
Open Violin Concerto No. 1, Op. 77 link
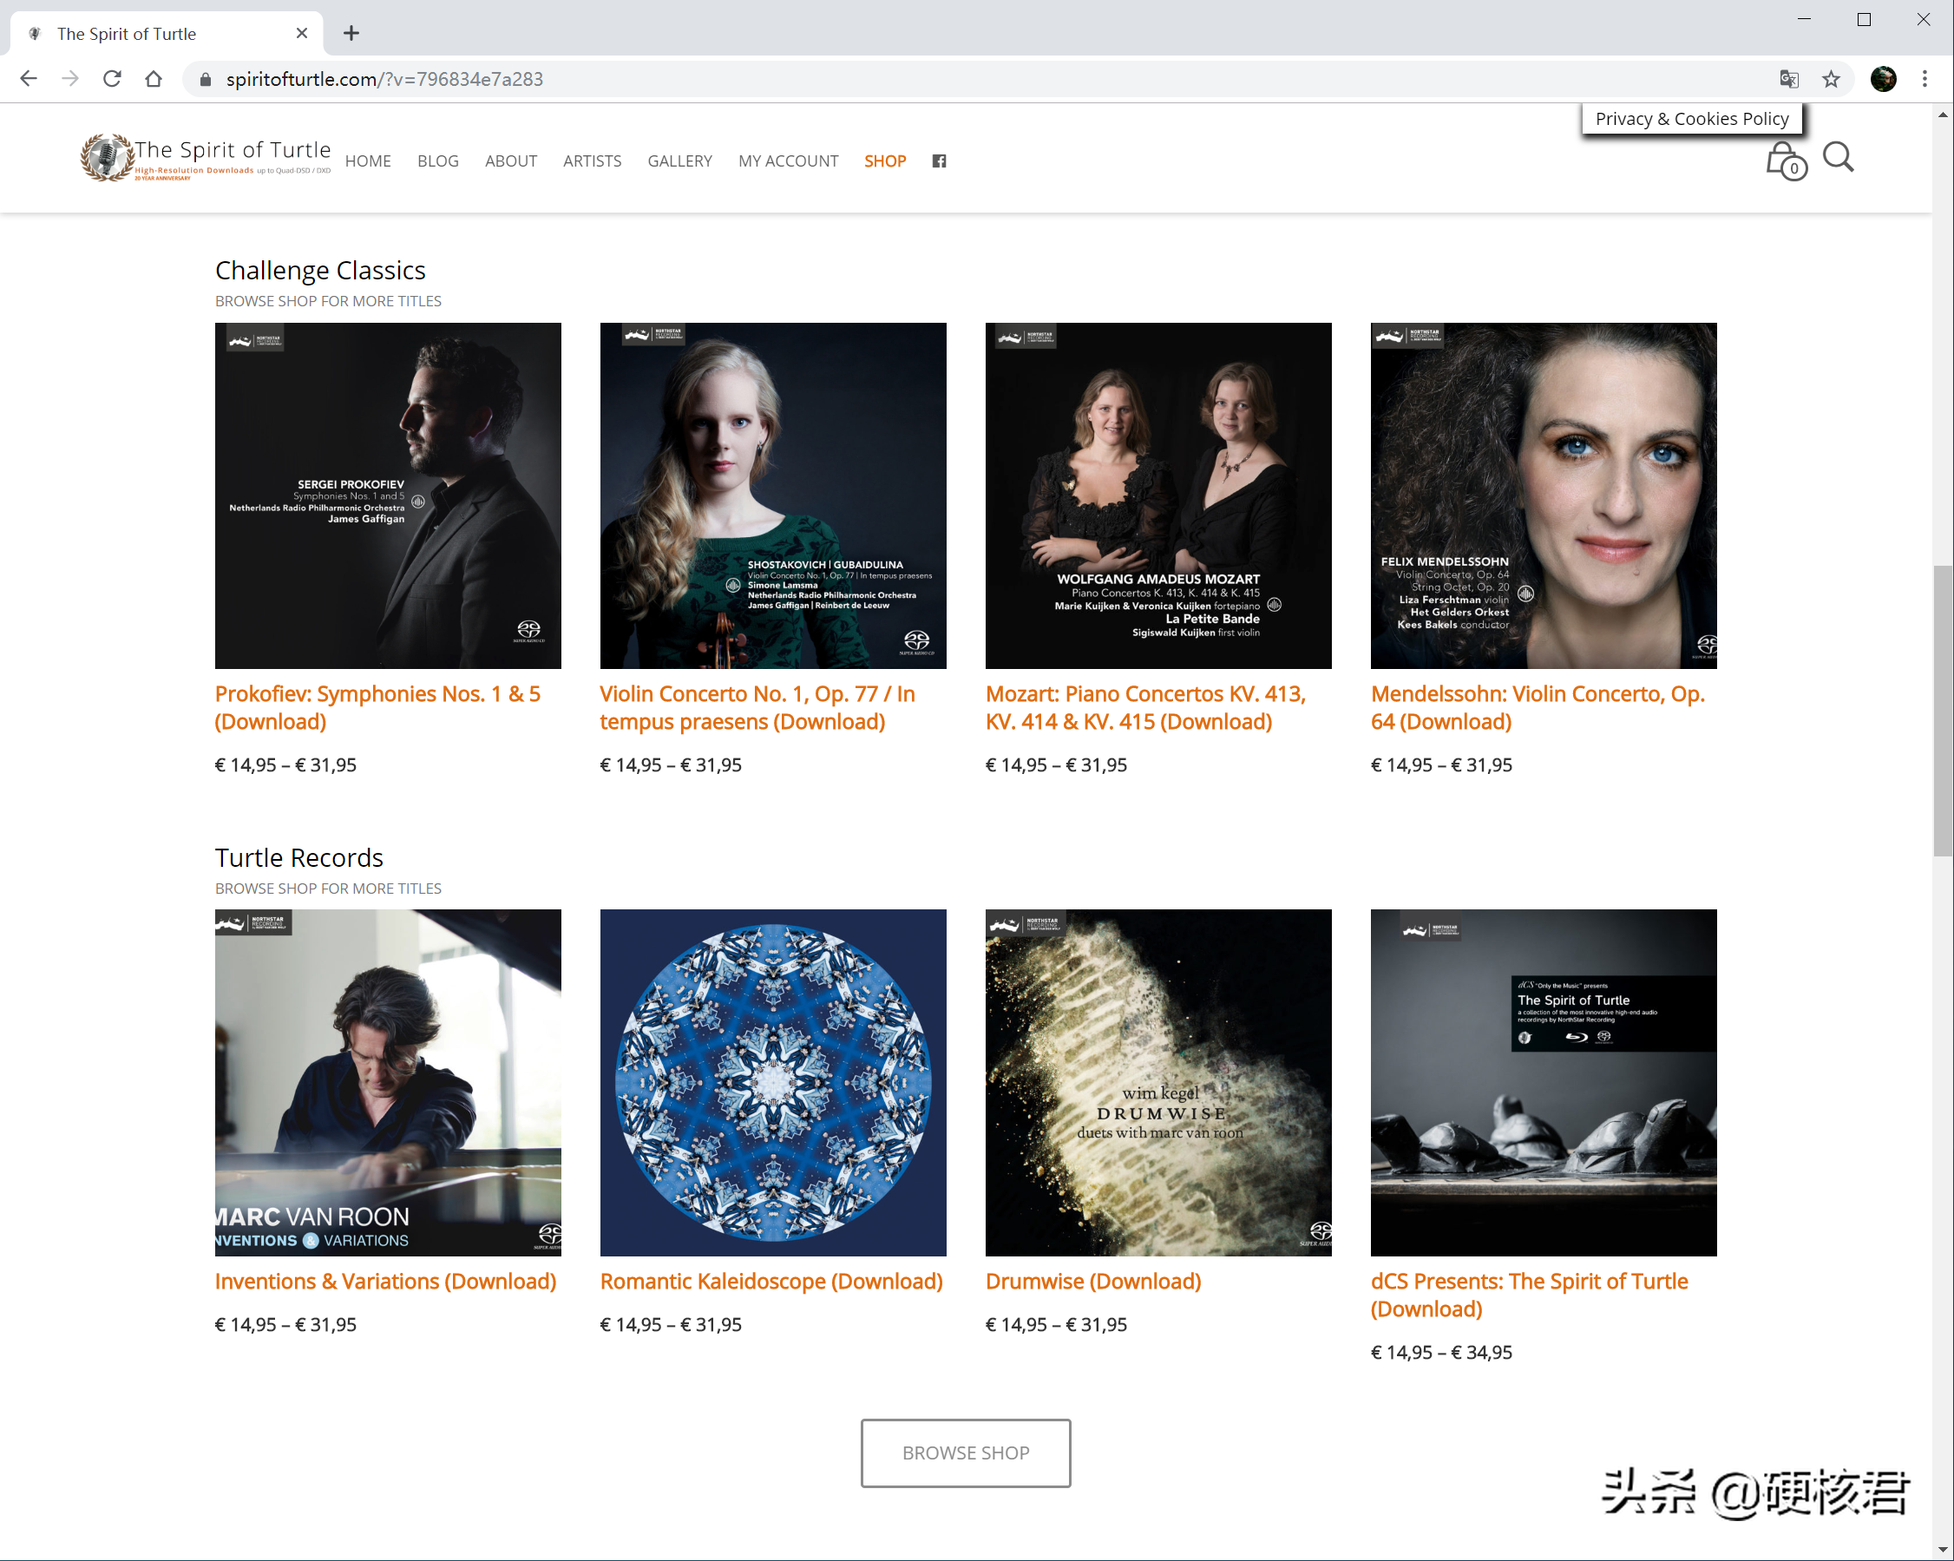(757, 708)
